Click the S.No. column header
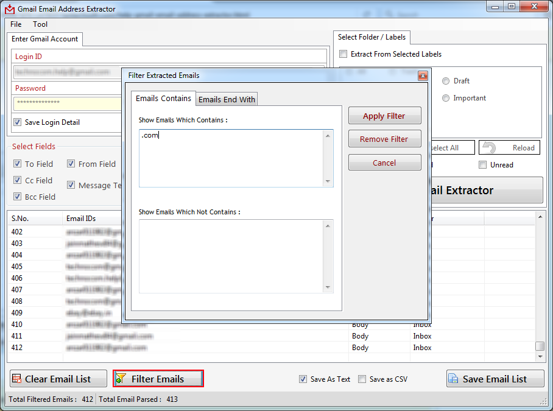This screenshot has height=411, width=553. pos(35,219)
